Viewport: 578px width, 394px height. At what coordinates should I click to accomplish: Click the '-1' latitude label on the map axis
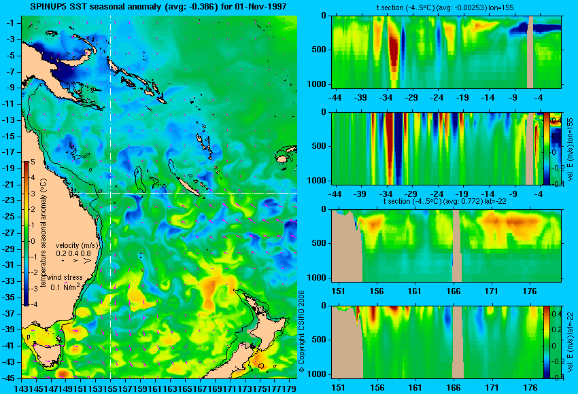[10, 23]
